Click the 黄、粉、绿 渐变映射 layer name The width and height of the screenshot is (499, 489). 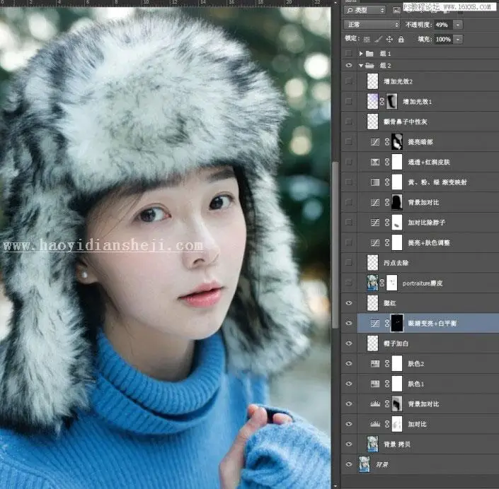pyautogui.click(x=437, y=182)
